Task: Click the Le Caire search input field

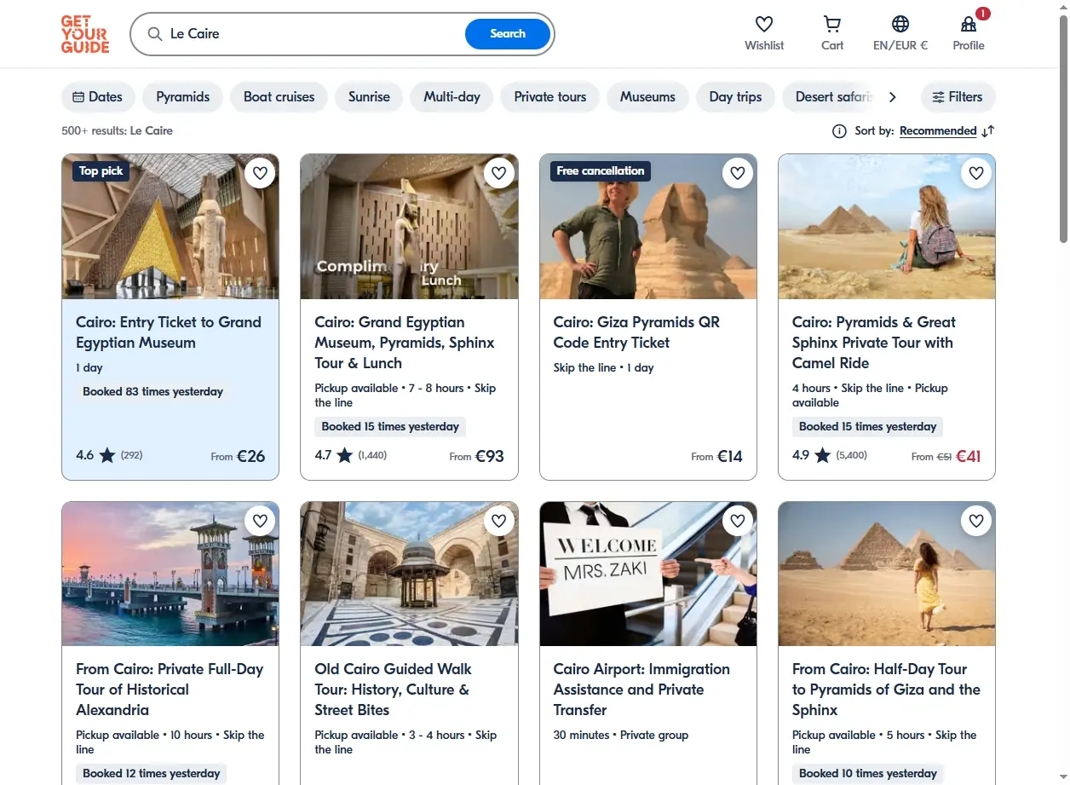Action: point(315,34)
